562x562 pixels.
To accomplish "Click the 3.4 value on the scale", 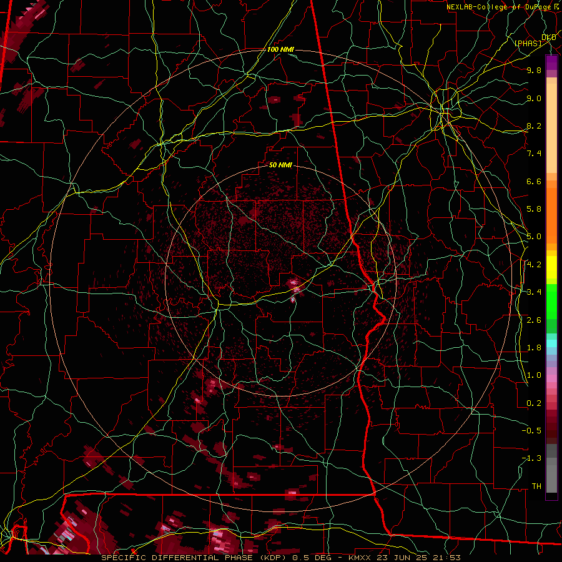I will click(x=534, y=292).
